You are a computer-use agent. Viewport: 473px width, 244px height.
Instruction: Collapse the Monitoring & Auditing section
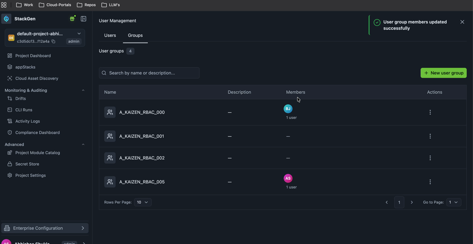tap(83, 90)
